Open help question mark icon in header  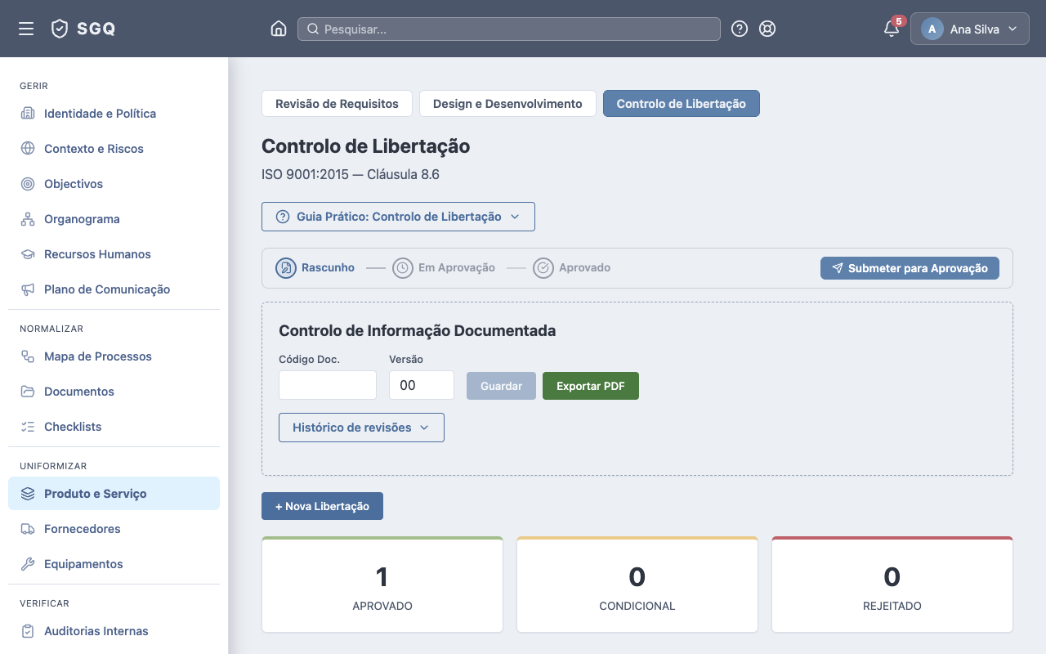tap(740, 29)
